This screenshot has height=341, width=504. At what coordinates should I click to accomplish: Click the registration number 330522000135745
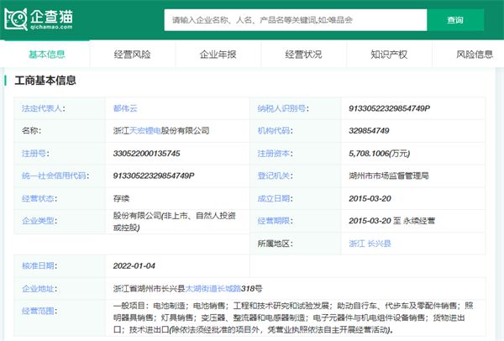148,154
